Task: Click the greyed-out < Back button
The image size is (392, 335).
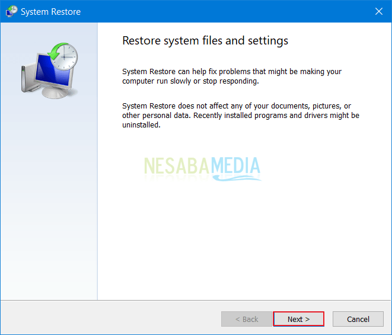Action: click(247, 319)
